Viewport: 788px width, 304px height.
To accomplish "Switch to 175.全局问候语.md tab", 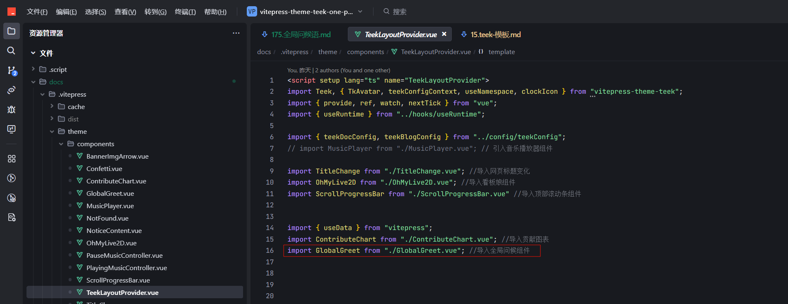I will 296,34.
